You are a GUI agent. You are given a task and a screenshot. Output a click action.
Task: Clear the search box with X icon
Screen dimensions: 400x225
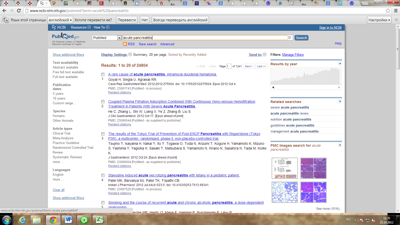tap(289, 37)
